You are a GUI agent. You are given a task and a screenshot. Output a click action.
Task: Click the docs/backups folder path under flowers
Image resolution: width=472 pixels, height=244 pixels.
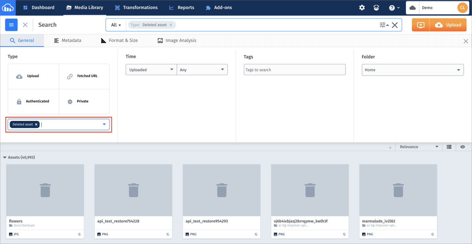point(22,225)
